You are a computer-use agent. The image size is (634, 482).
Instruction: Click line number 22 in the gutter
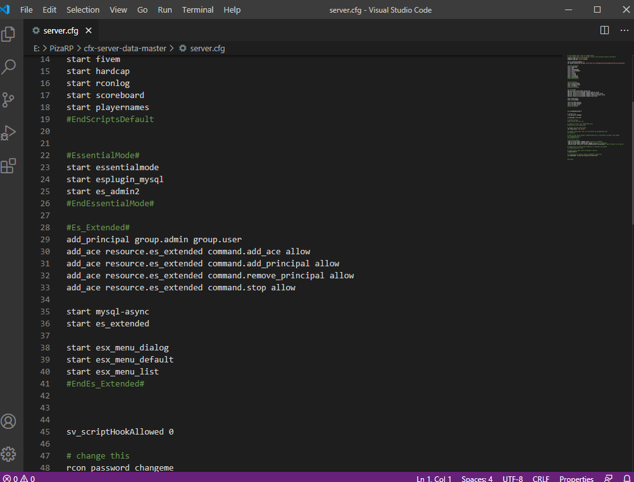click(x=46, y=155)
